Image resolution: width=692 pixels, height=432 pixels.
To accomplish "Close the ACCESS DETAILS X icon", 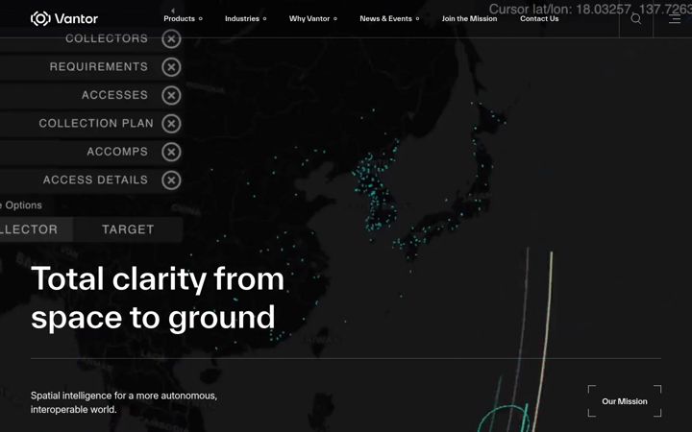I will [171, 180].
